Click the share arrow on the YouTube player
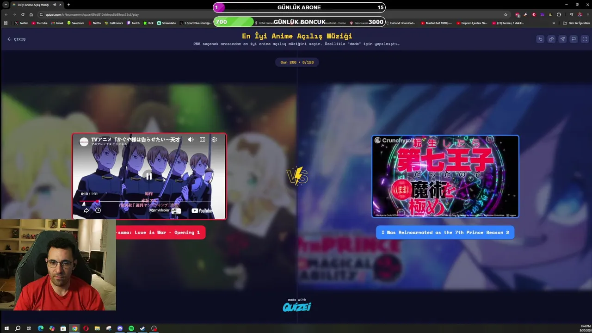Image resolution: width=592 pixels, height=333 pixels. [x=86, y=210]
